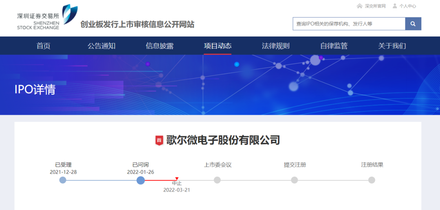Screen dimensions: 440x210
Task: Click the IPO详情 banner heading
Action: click(x=35, y=90)
